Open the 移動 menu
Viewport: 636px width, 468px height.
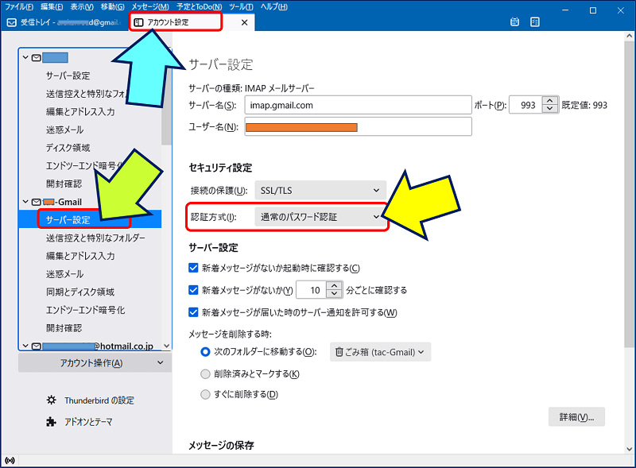[x=112, y=7]
